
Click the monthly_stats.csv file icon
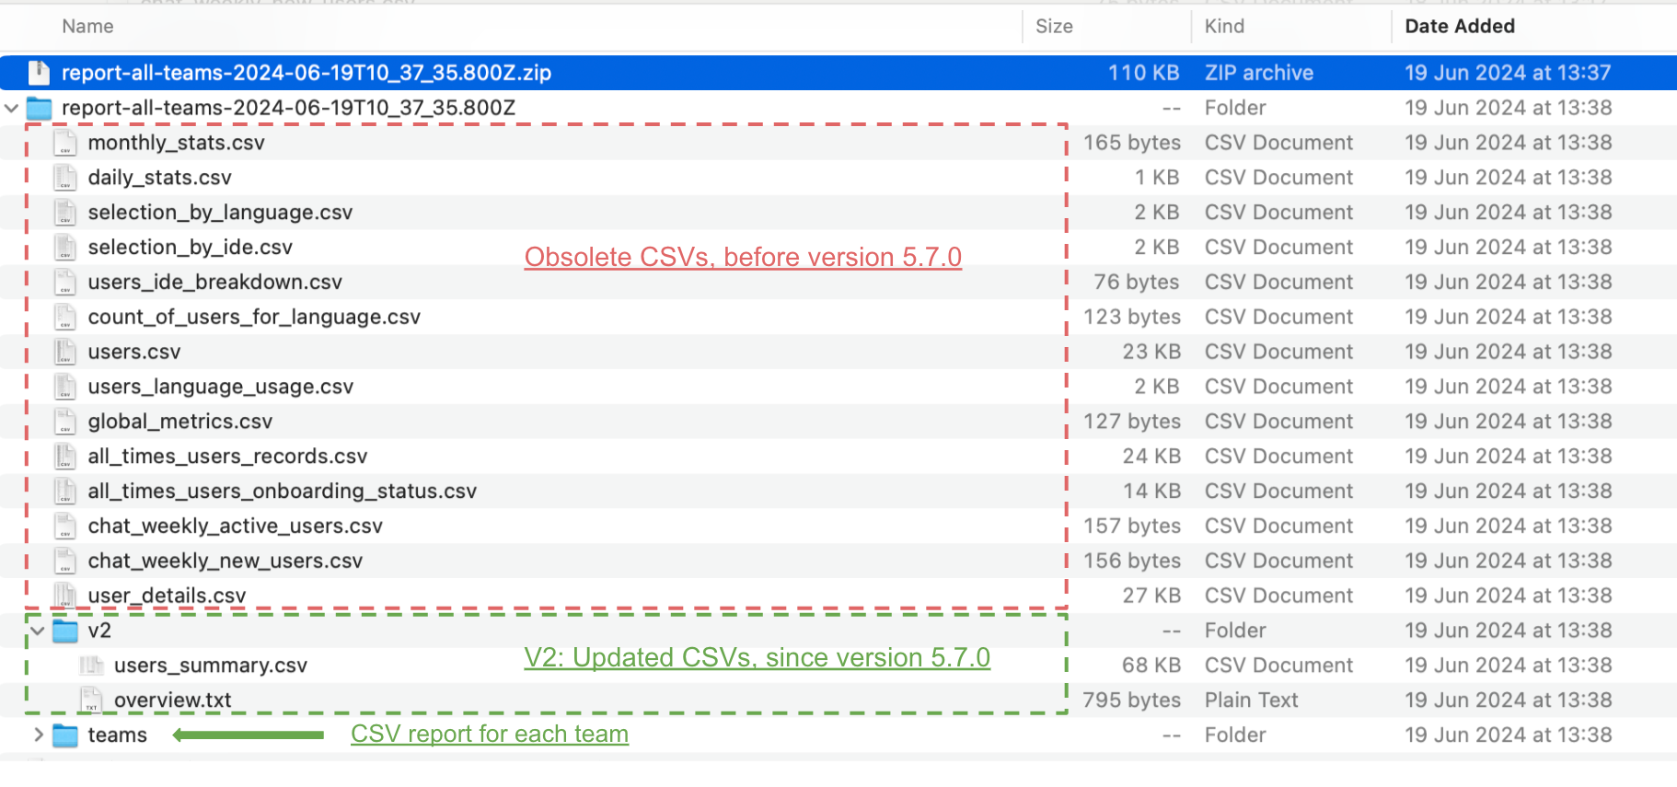(x=64, y=143)
